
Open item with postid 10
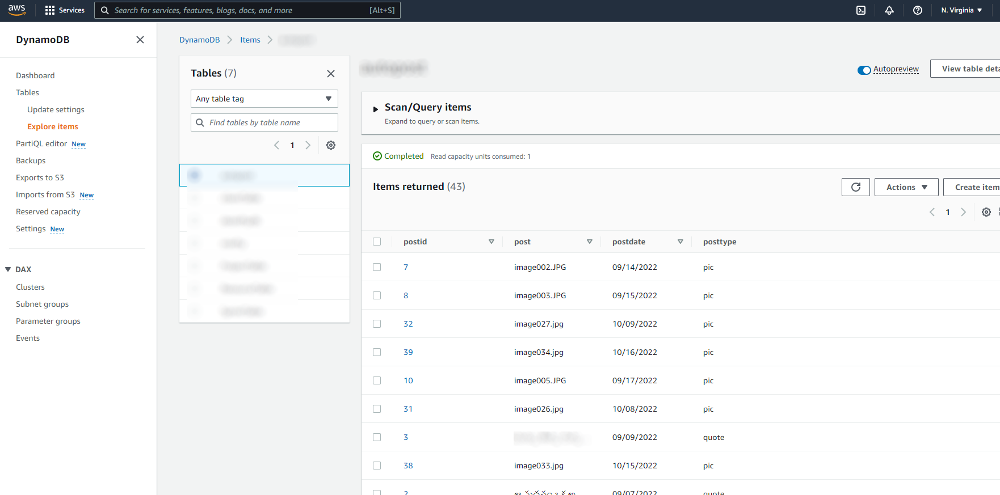coord(408,380)
